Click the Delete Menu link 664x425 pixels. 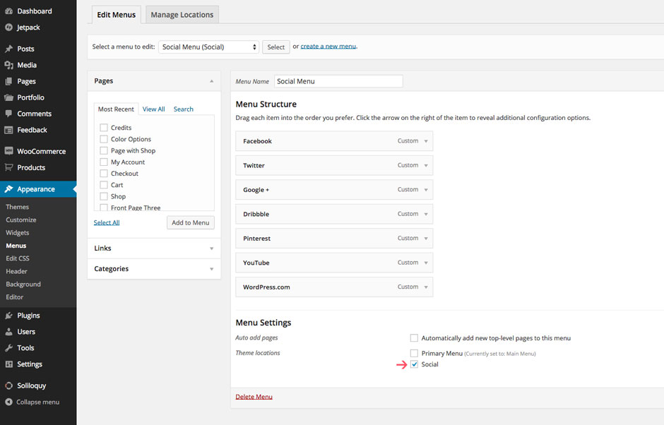click(254, 397)
